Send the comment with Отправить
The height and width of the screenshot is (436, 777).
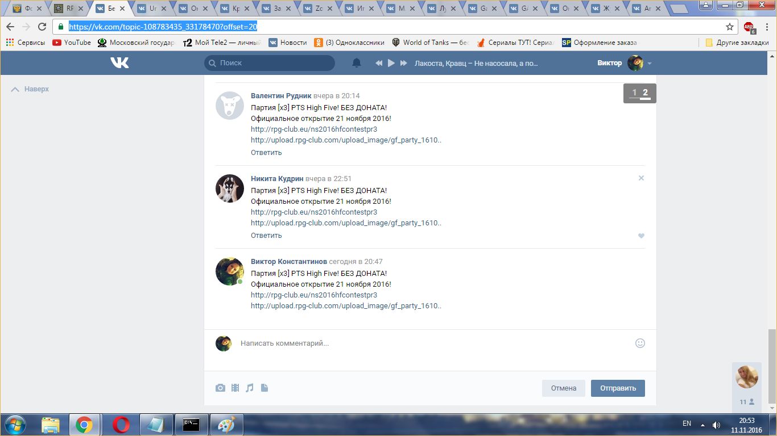(x=618, y=388)
